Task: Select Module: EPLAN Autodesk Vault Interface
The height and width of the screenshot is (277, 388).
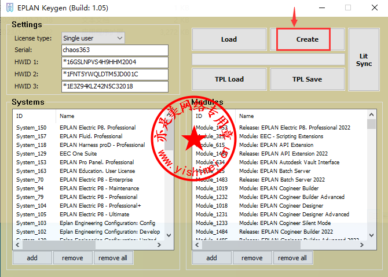Action: tap(280, 162)
